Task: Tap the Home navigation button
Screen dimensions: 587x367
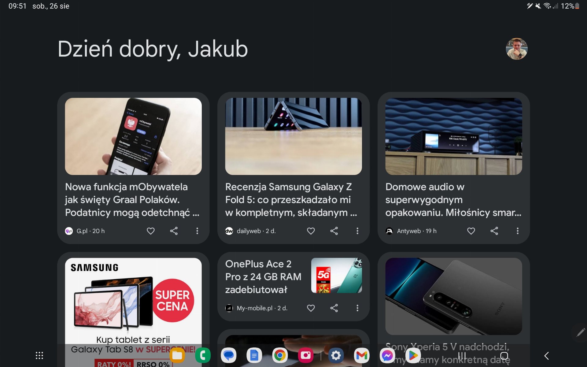Action: click(504, 356)
